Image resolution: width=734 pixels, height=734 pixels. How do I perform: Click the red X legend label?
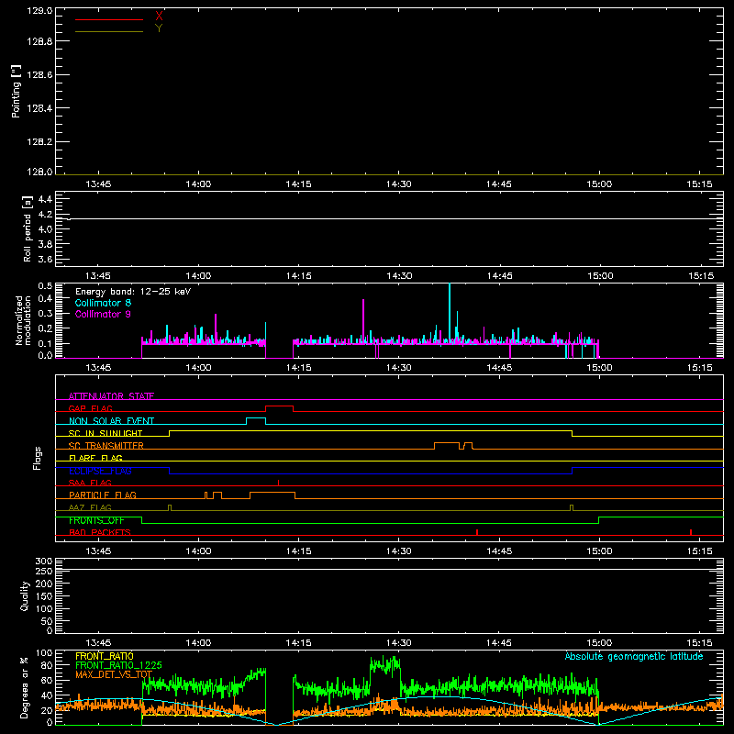(159, 17)
